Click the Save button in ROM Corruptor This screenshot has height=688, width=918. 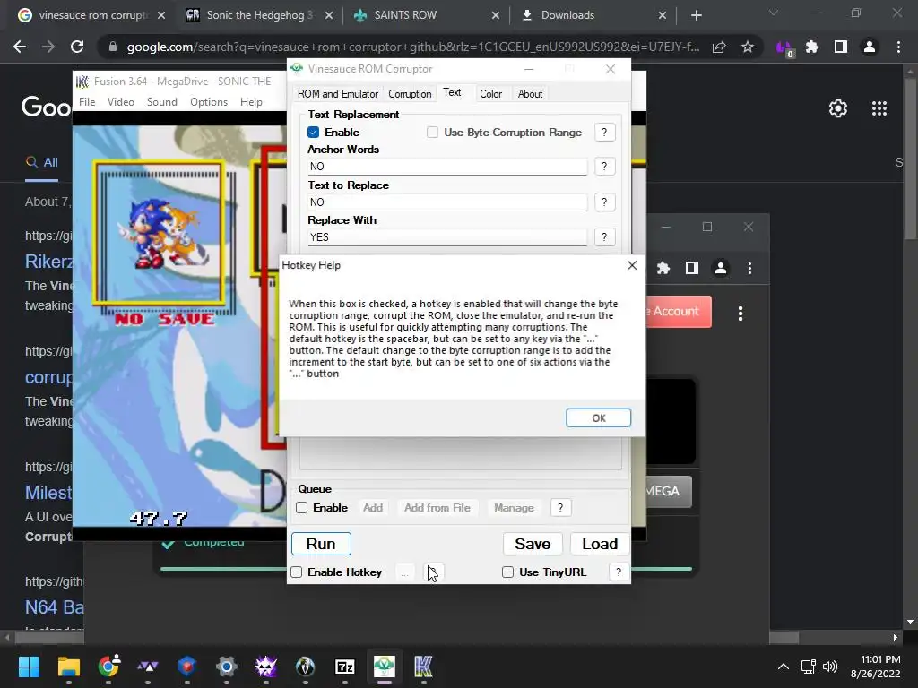pos(533,544)
